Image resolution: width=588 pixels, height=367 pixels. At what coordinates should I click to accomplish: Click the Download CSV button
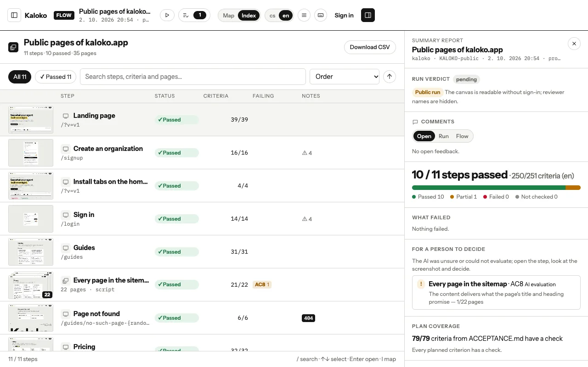pos(370,47)
